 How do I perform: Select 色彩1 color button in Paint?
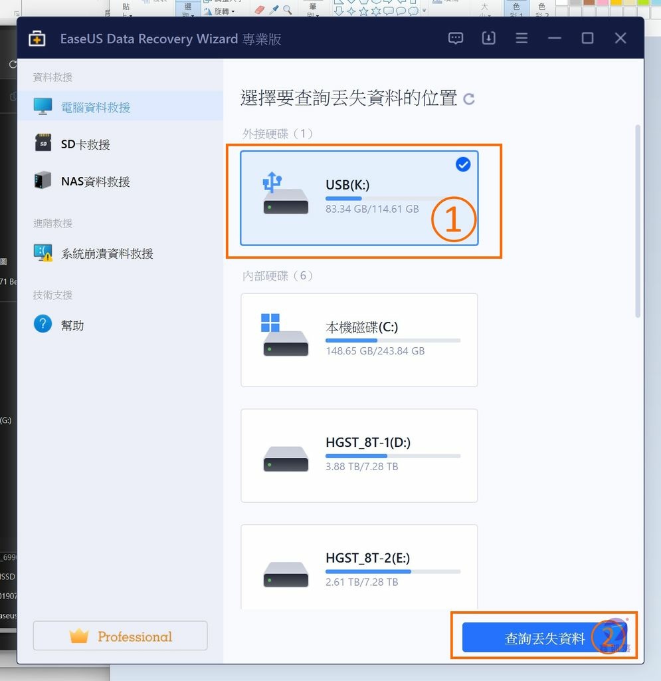[x=516, y=9]
